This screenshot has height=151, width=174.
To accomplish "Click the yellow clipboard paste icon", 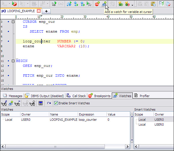I will 153,4.
